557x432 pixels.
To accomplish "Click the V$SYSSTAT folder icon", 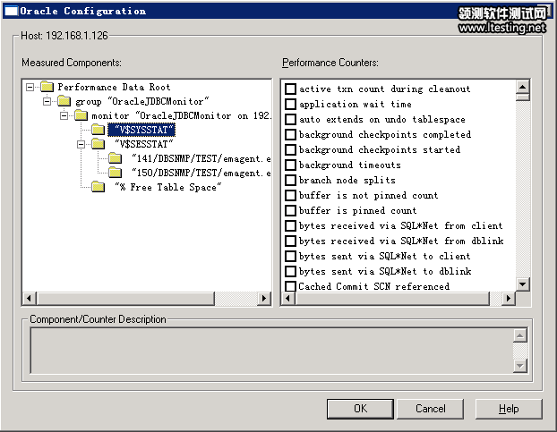I will [x=98, y=130].
